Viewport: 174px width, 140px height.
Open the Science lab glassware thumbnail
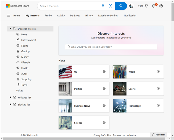point(65,123)
